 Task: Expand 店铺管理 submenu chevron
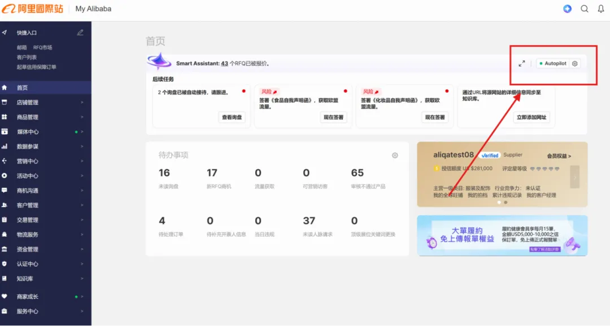[82, 102]
